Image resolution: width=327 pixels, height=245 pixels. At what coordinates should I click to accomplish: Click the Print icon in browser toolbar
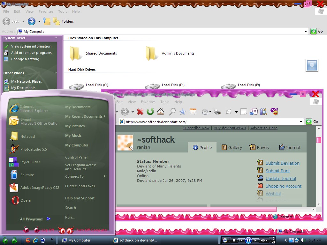click(217, 112)
